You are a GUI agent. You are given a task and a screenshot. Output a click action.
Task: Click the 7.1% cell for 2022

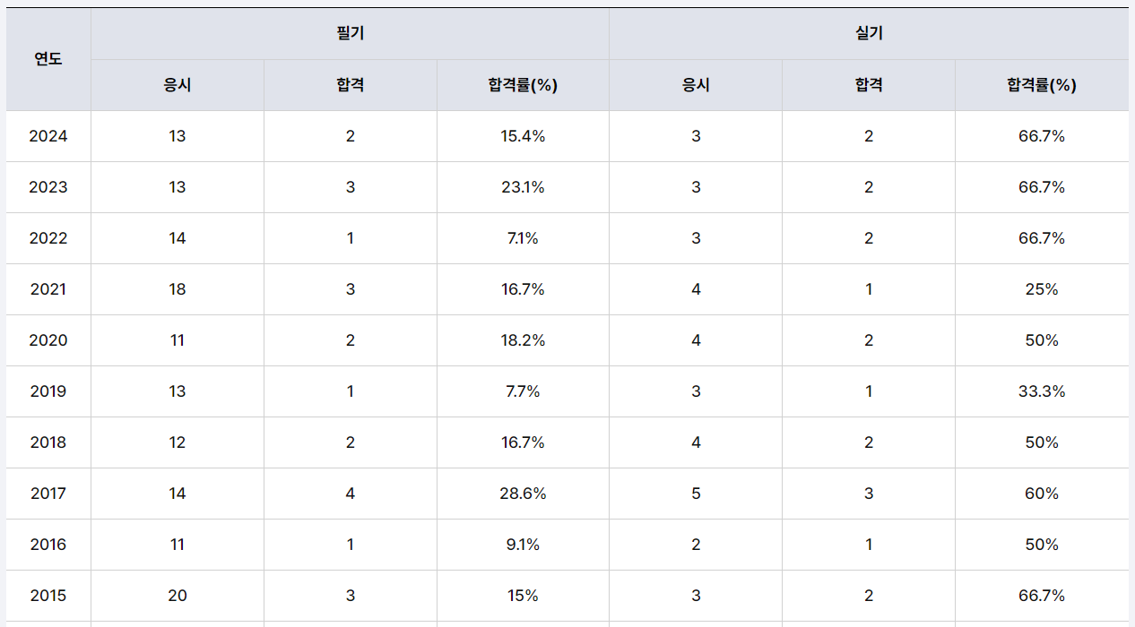(523, 238)
